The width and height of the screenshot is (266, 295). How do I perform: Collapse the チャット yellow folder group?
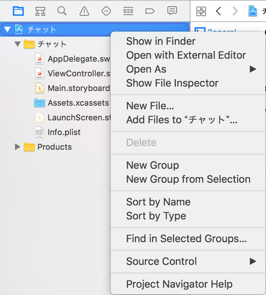[x=17, y=44]
